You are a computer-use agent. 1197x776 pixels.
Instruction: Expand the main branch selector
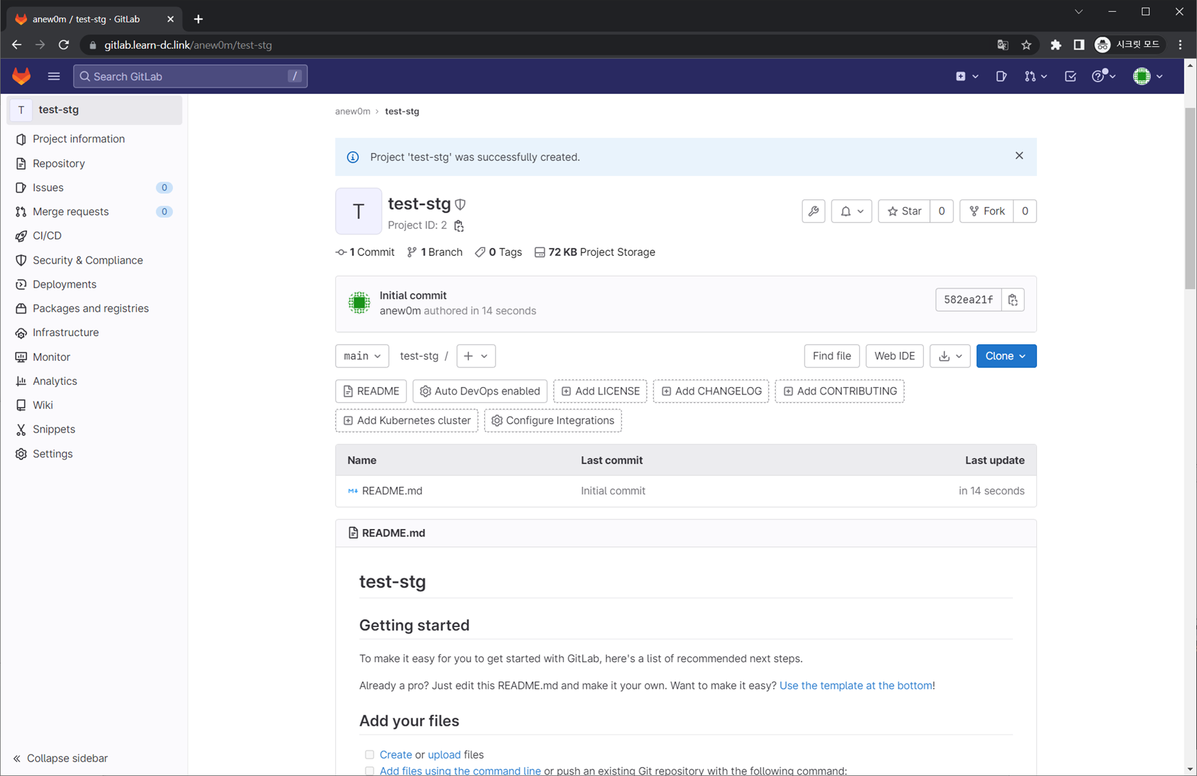pos(362,356)
